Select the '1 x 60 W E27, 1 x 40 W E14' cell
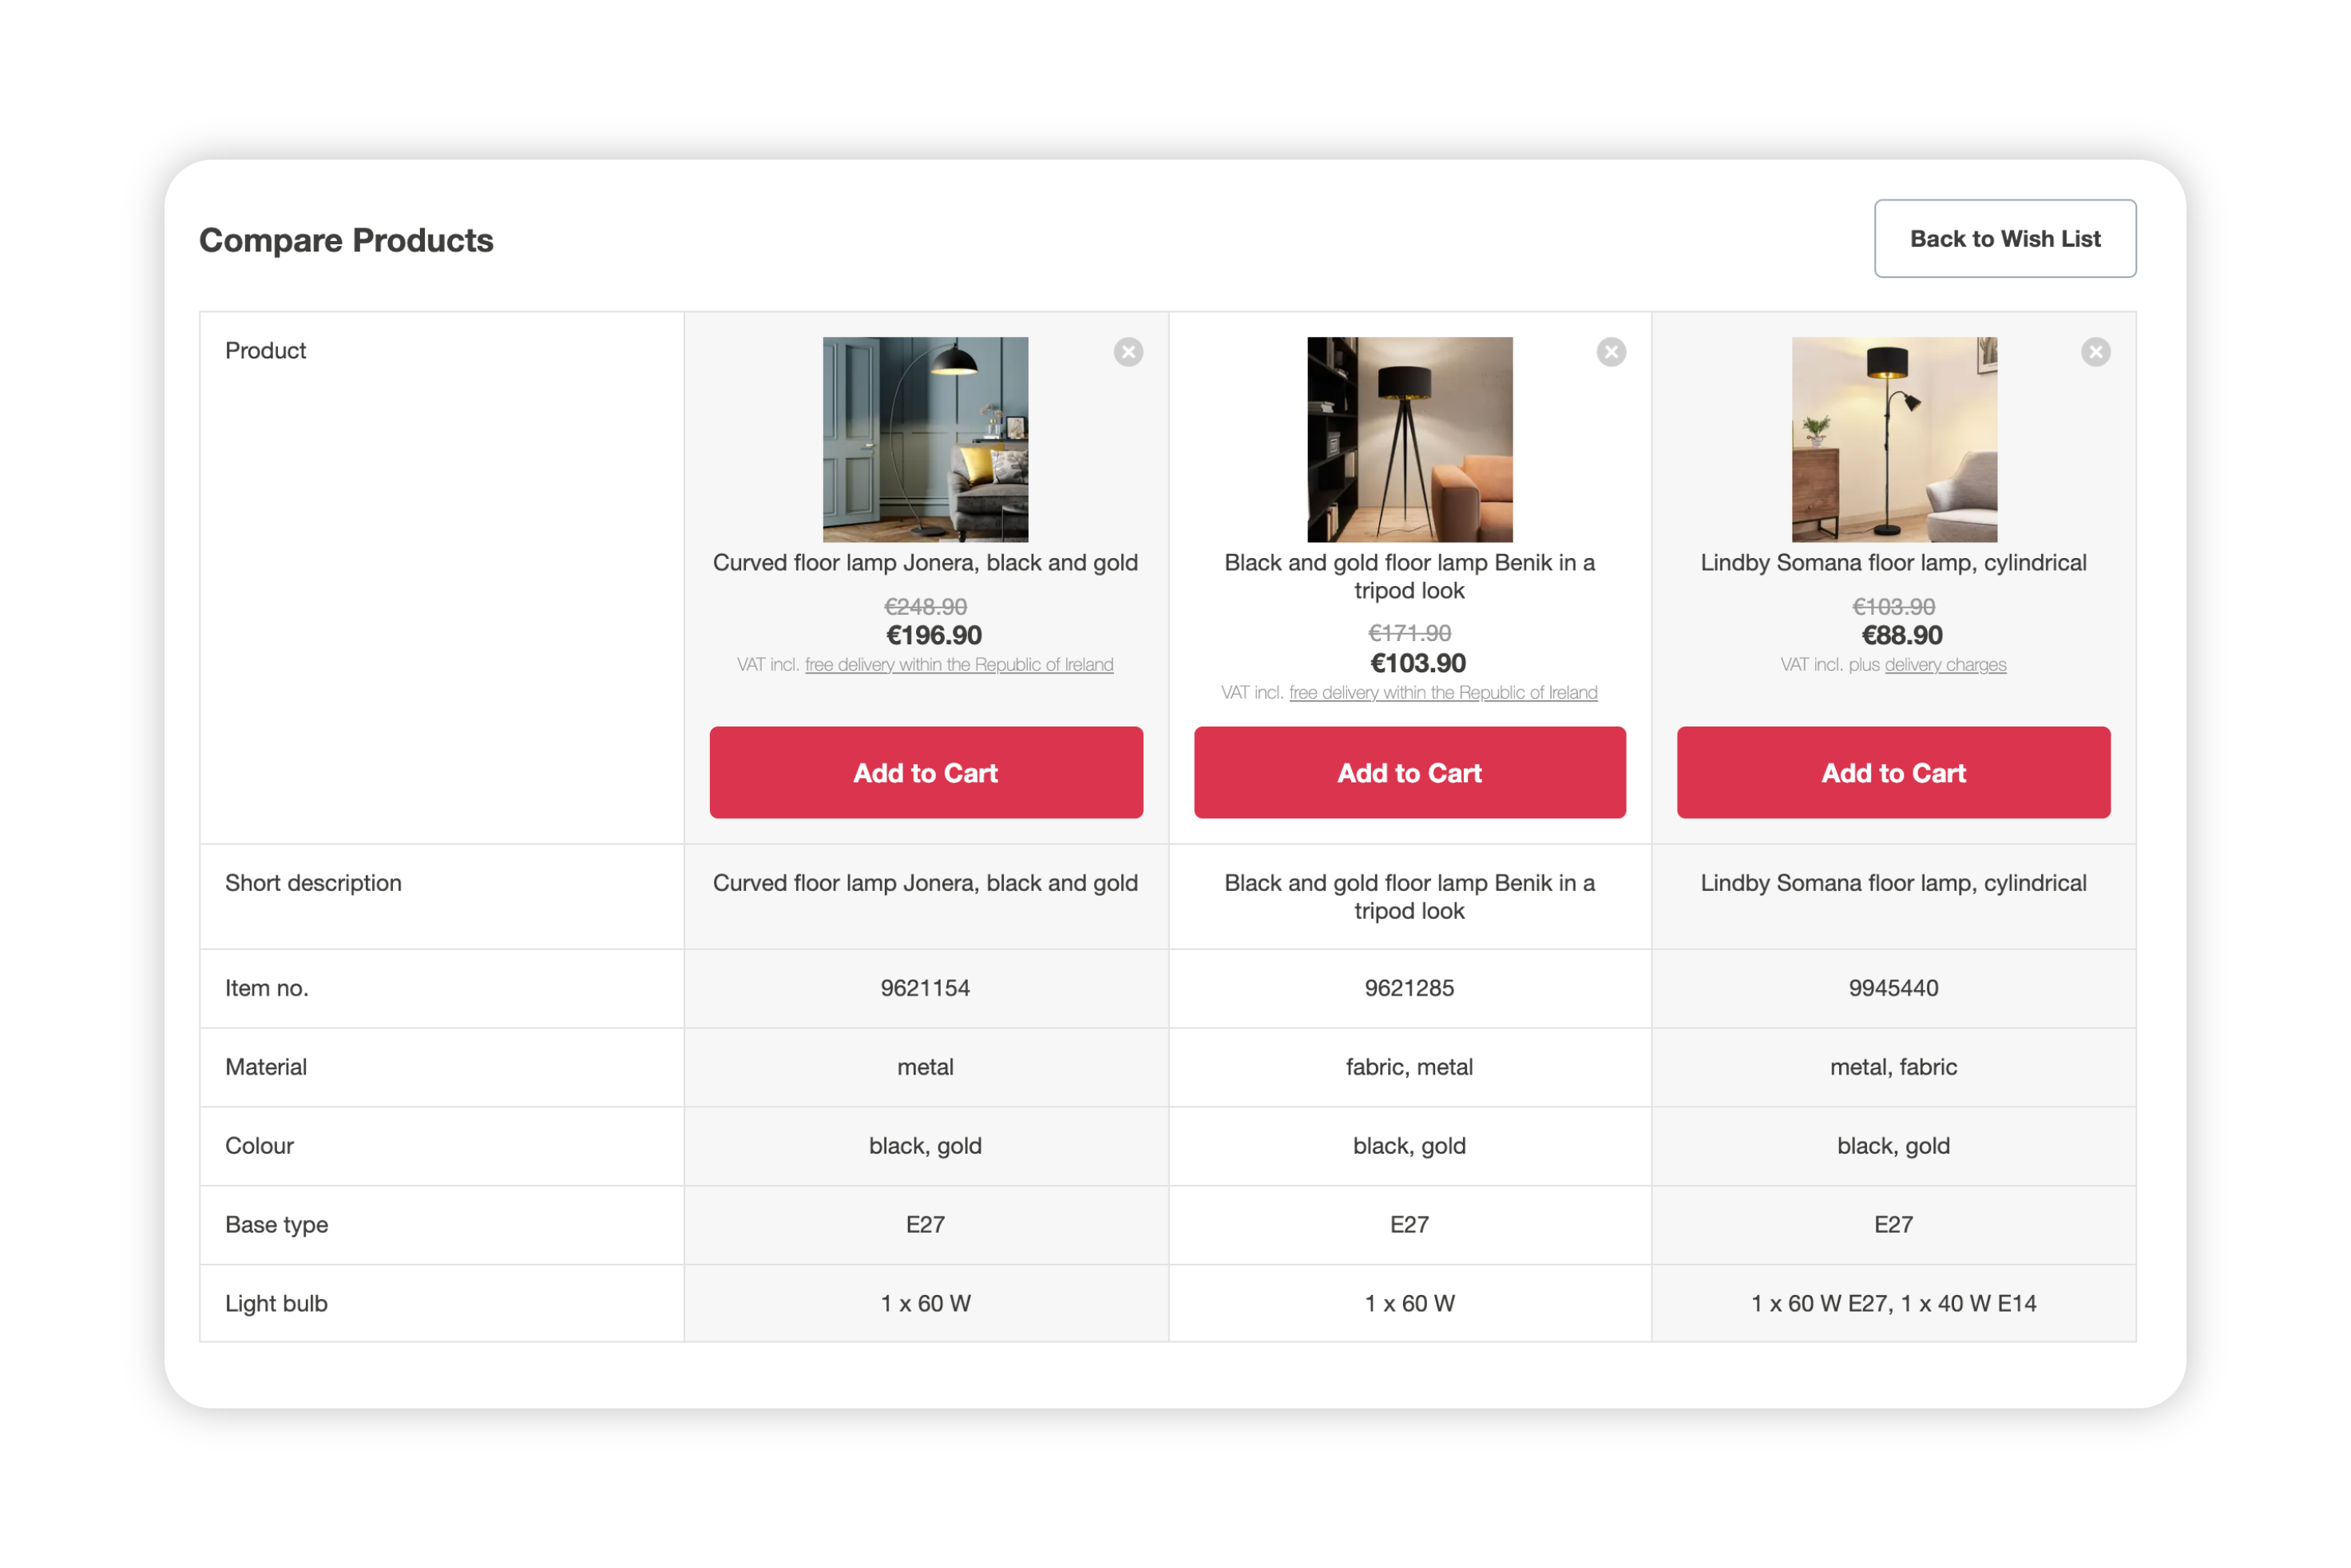 point(1894,1304)
